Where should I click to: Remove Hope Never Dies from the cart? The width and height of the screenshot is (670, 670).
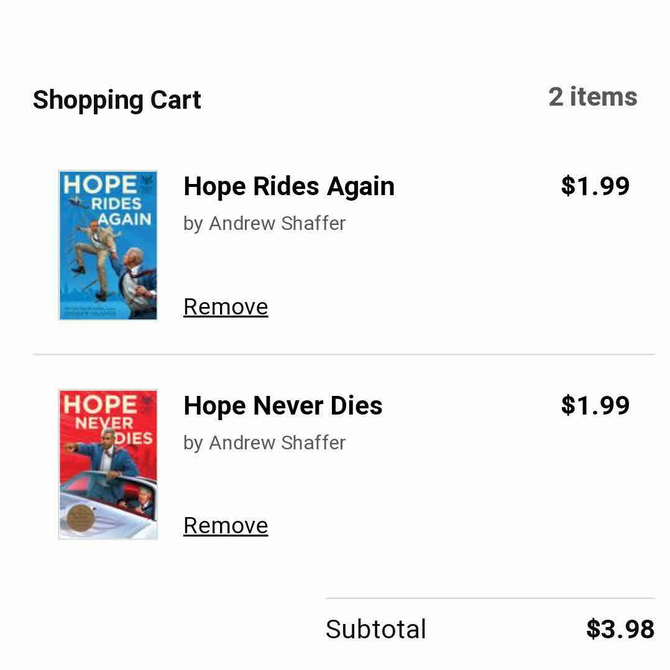click(226, 526)
